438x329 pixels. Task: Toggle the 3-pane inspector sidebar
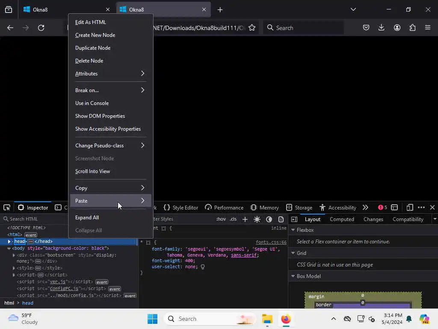pos(294,219)
